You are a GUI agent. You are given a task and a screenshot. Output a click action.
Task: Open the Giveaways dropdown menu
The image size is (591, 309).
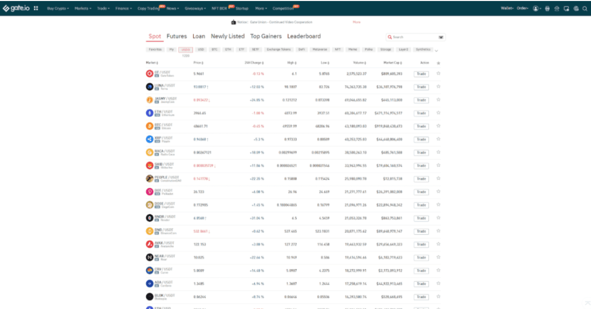tap(195, 8)
